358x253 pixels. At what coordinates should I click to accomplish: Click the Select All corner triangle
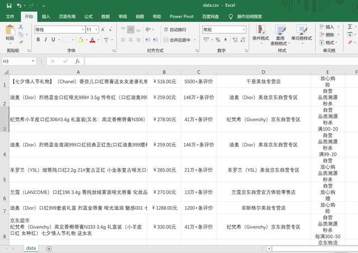pyautogui.click(x=6, y=72)
